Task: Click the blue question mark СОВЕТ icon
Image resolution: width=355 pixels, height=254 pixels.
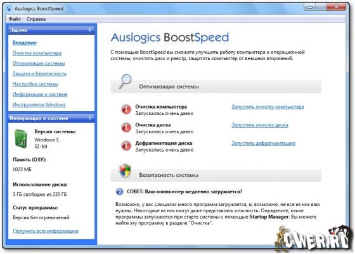Action: [x=120, y=191]
